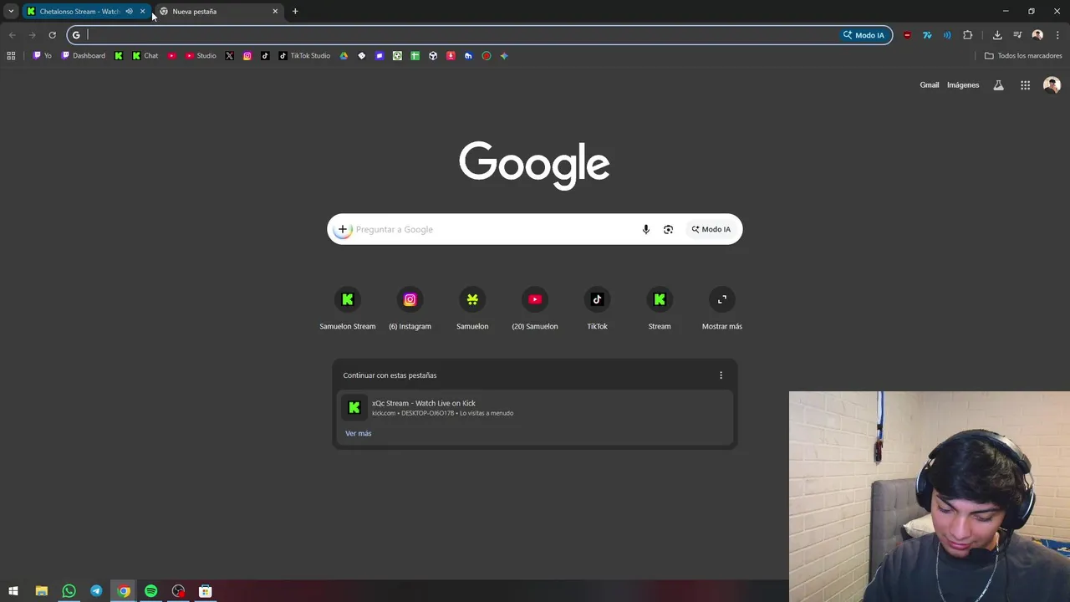The width and height of the screenshot is (1070, 602).
Task: Switch to the Chetalonso Stream tab
Action: 79,12
